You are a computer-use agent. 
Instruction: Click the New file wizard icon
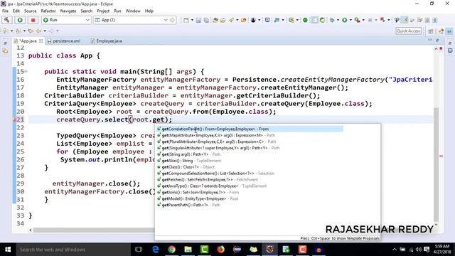click(x=186, y=20)
